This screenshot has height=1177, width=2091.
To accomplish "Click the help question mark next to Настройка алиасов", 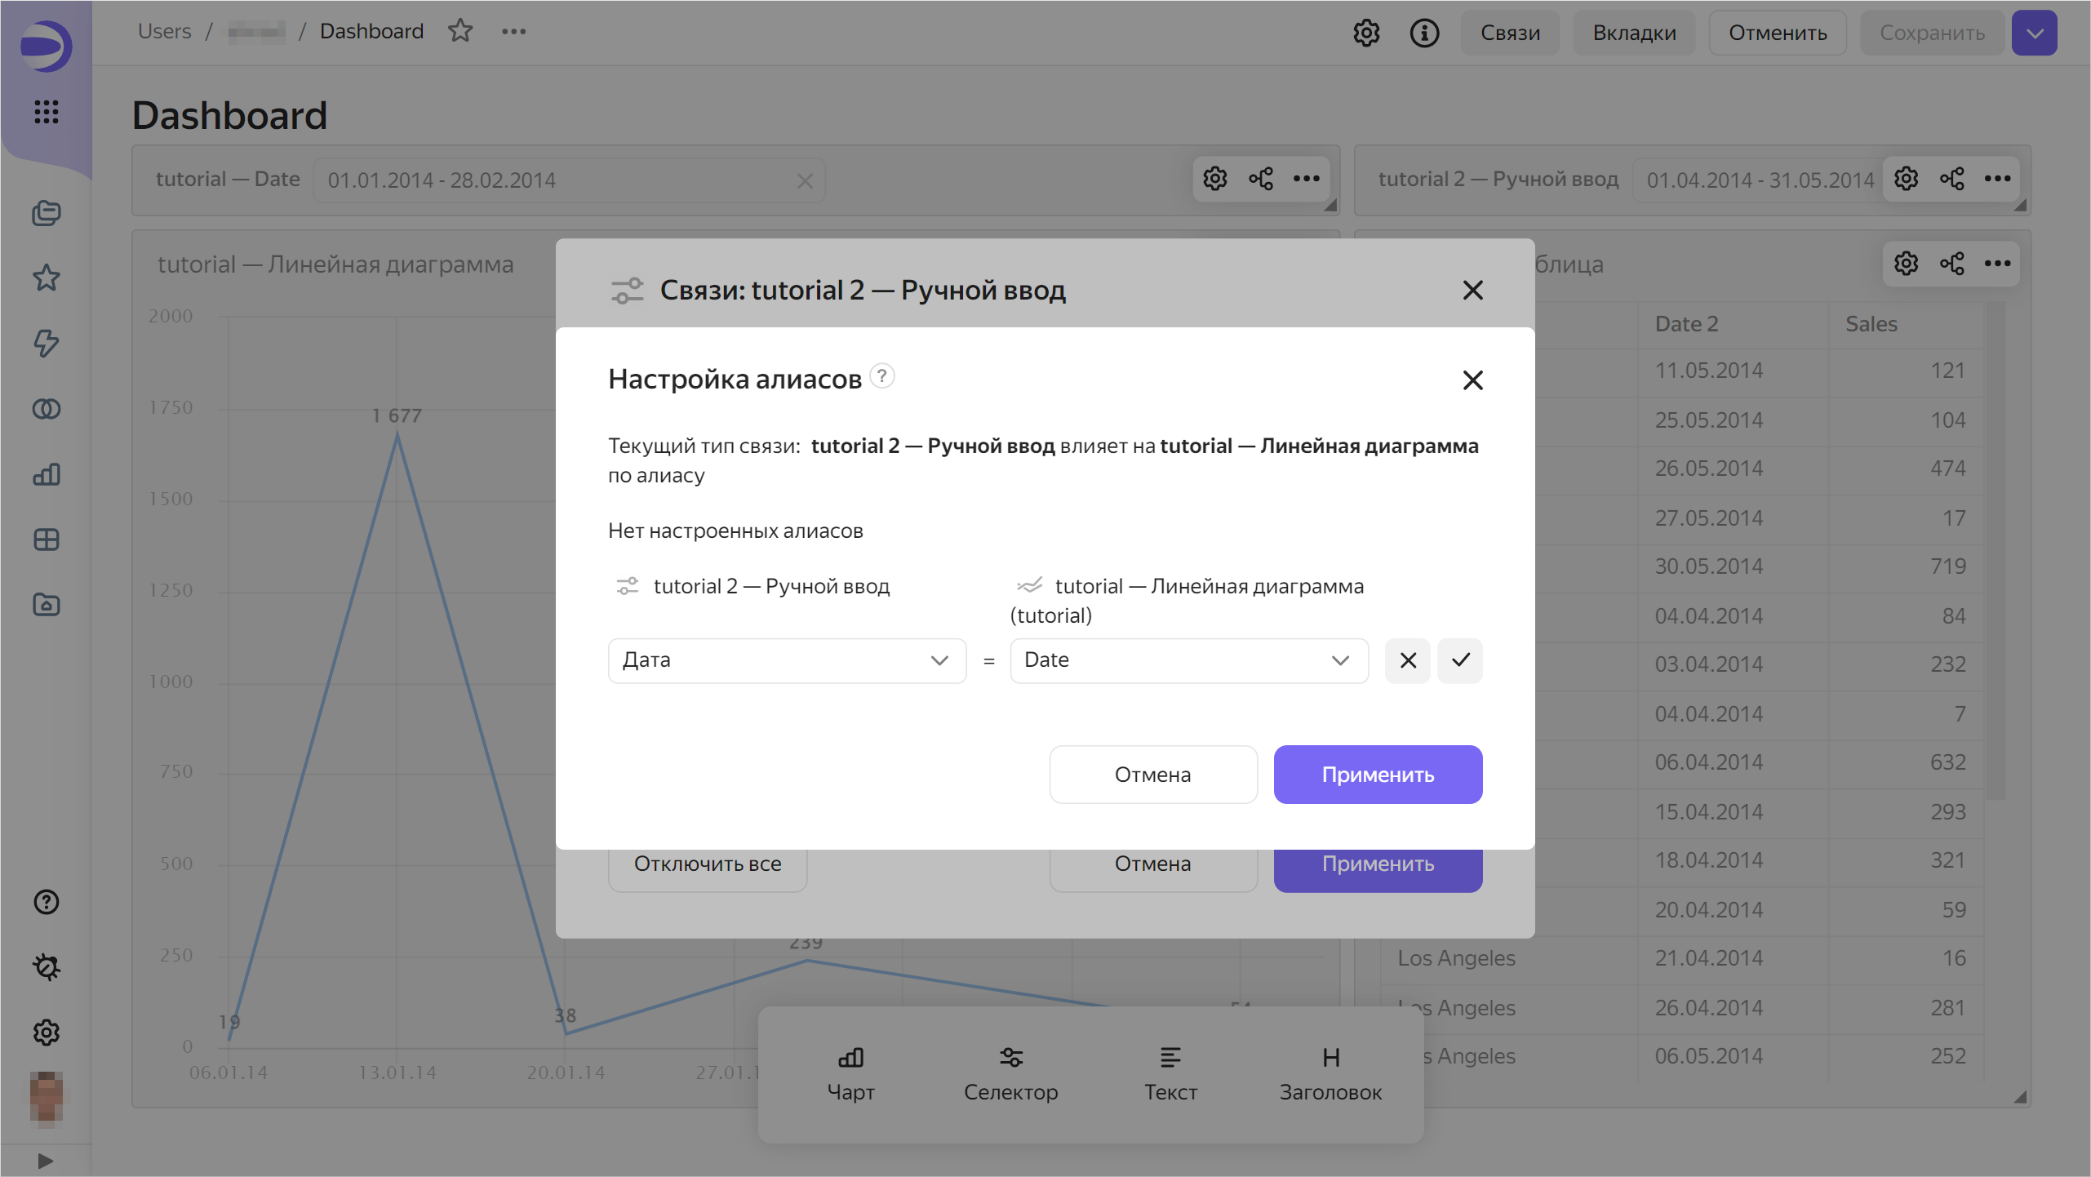I will [x=881, y=376].
